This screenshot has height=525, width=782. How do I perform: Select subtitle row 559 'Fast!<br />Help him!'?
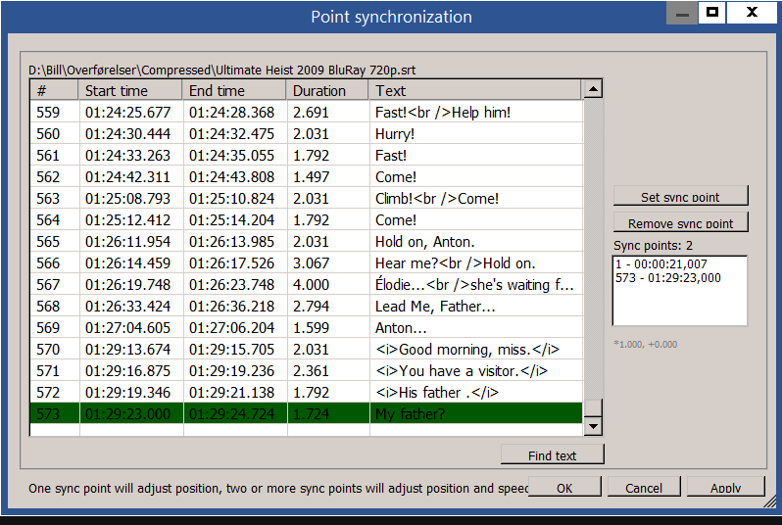click(x=306, y=113)
